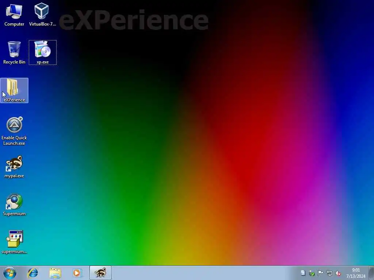Select the Recycle Bin icon
The width and height of the screenshot is (374, 280).
14,52
